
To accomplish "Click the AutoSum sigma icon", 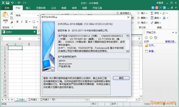I will click(152, 13).
